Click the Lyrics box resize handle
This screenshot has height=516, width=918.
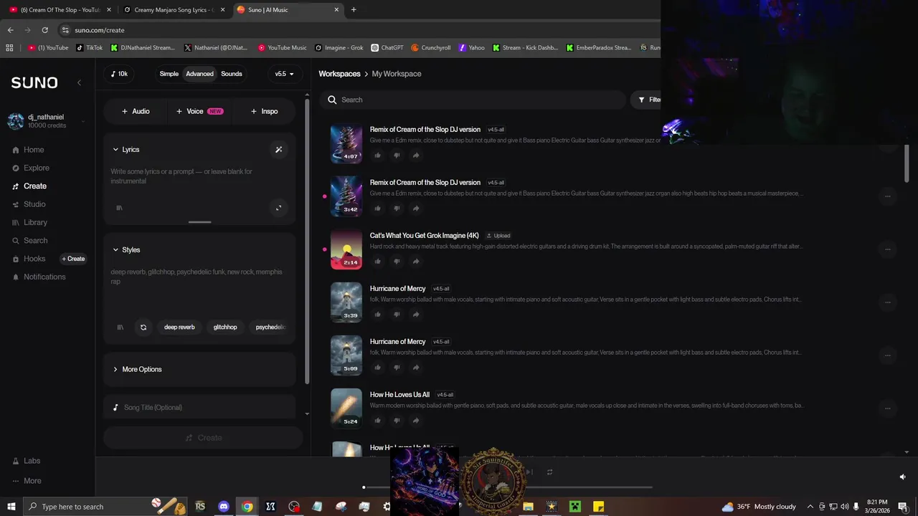199,222
